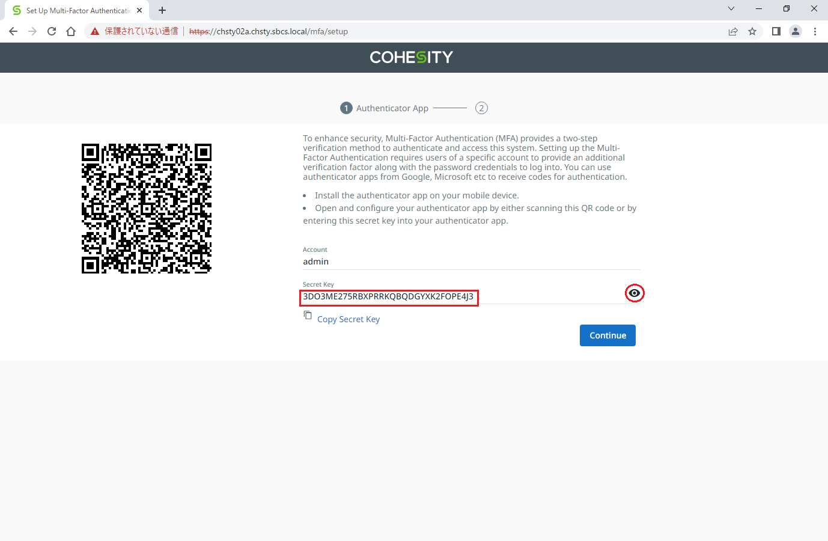
Task: Click the Account label text
Action: coord(315,249)
